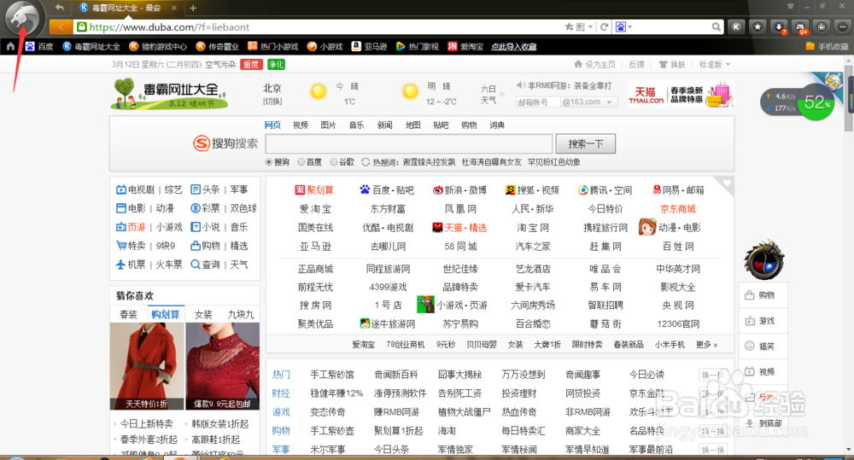Focus the Sogou search input field
The height and width of the screenshot is (460, 854).
tap(408, 143)
